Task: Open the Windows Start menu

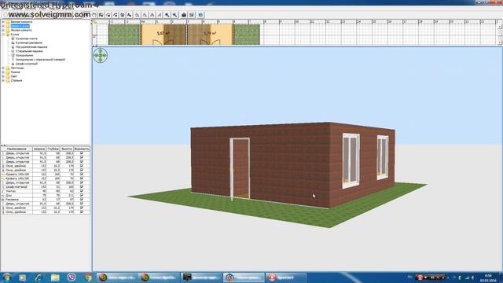Action: tap(7, 277)
